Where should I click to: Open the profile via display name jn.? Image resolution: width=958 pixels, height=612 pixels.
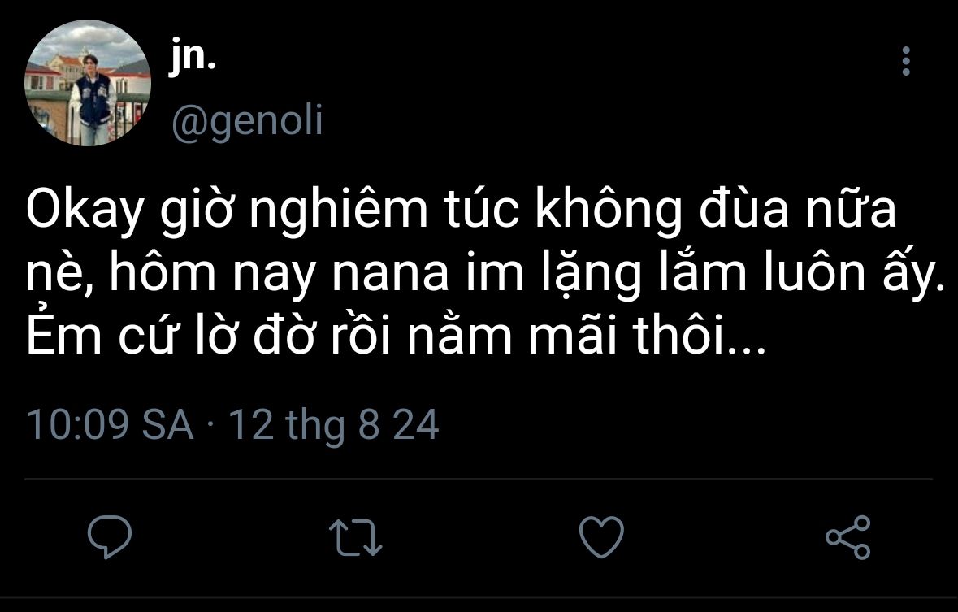(x=193, y=59)
